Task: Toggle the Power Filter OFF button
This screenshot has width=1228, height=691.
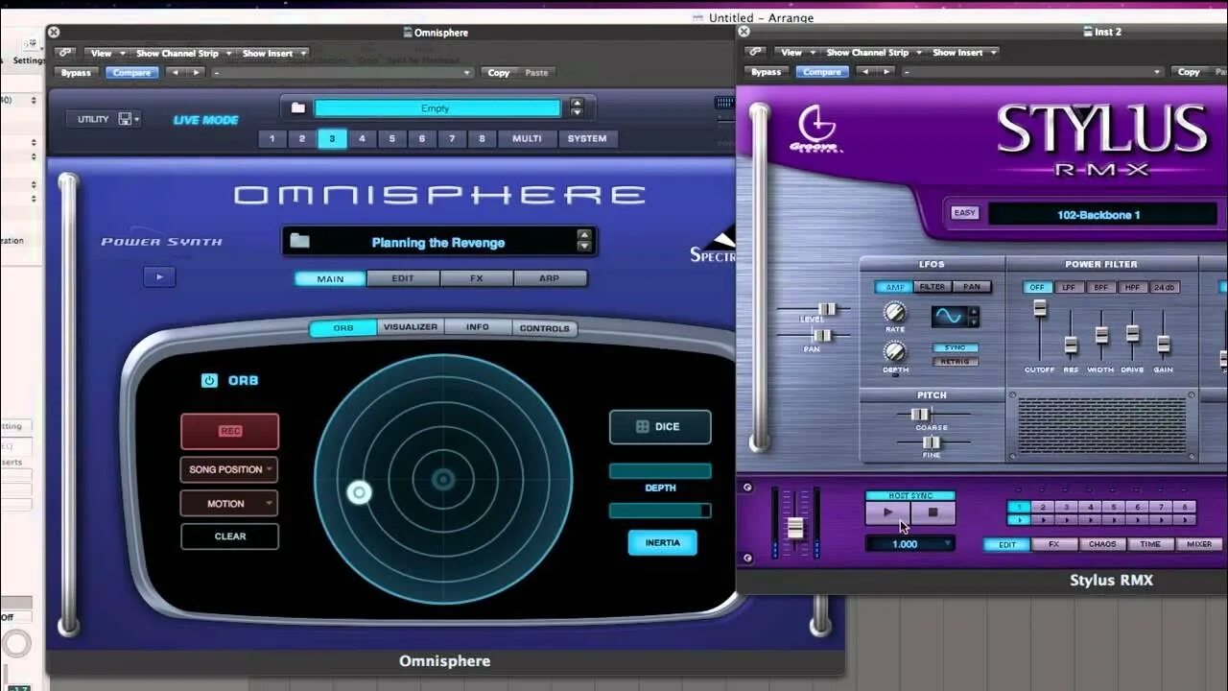Action: pos(1037,287)
